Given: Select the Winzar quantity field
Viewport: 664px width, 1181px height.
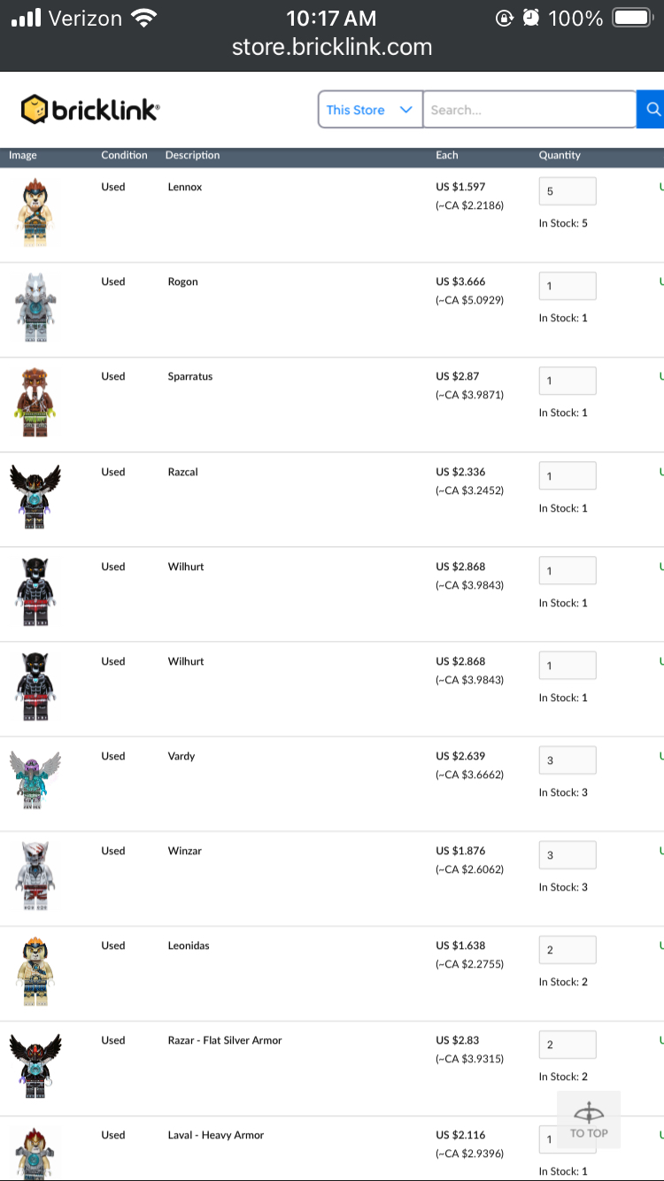Looking at the screenshot, I should tap(567, 855).
